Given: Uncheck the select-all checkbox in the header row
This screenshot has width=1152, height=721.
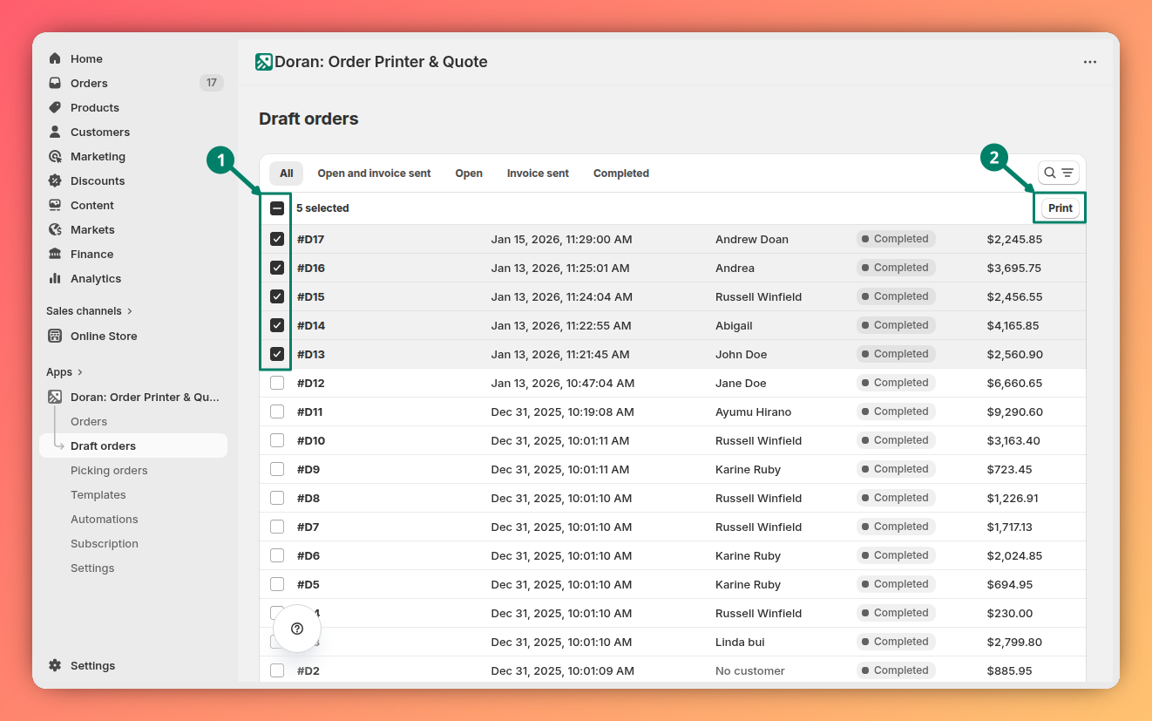Looking at the screenshot, I should 276,208.
